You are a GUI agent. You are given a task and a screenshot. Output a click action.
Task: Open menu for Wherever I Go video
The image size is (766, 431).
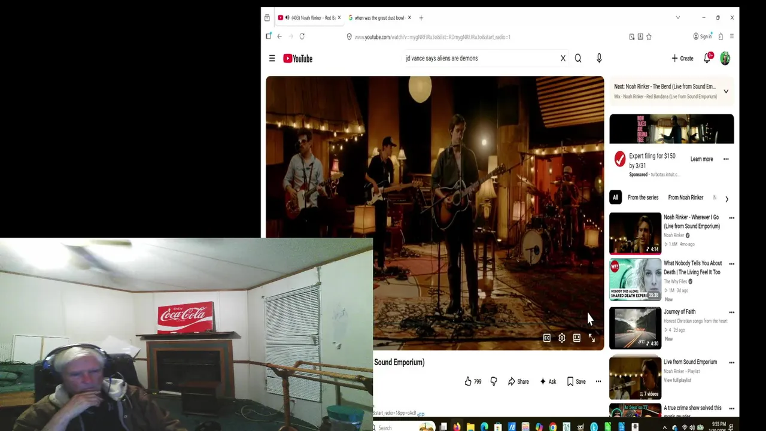pos(731,218)
